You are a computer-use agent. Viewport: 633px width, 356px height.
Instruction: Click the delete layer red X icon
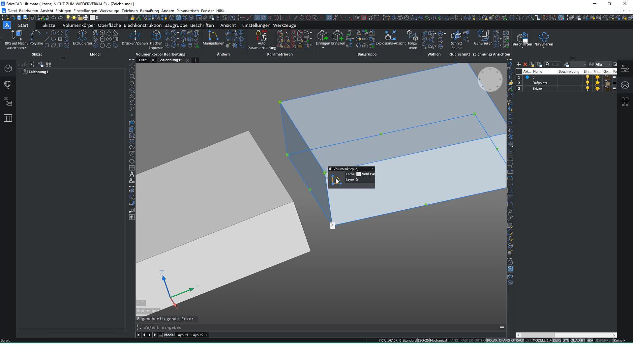[x=525, y=64]
